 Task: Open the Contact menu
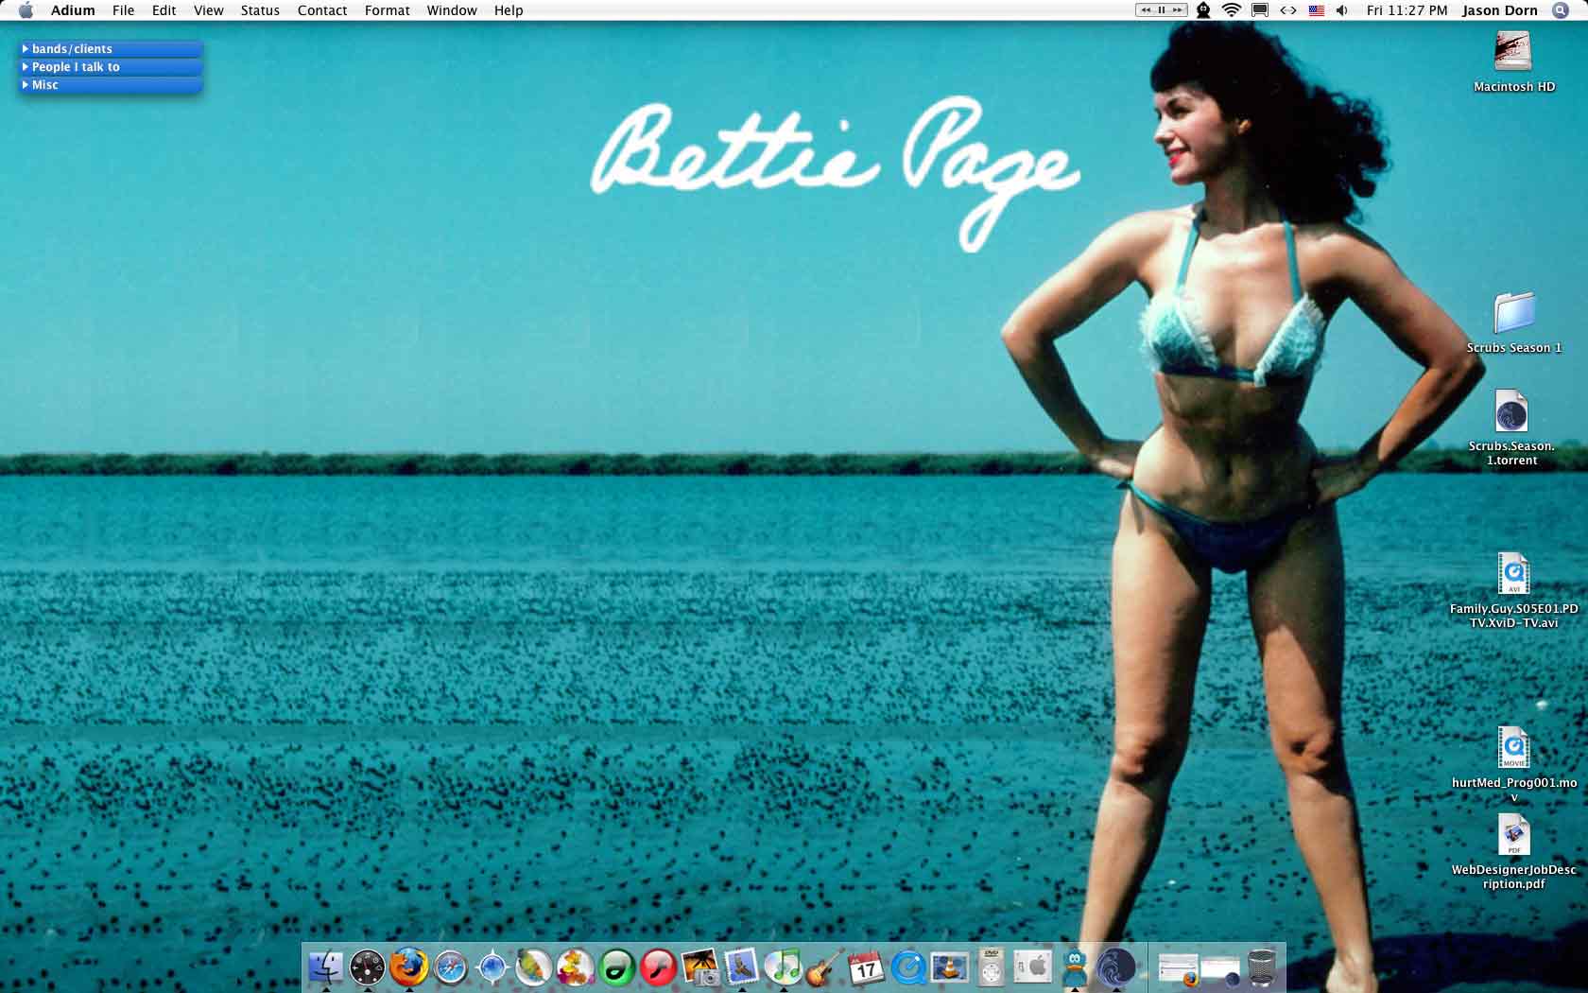point(321,10)
